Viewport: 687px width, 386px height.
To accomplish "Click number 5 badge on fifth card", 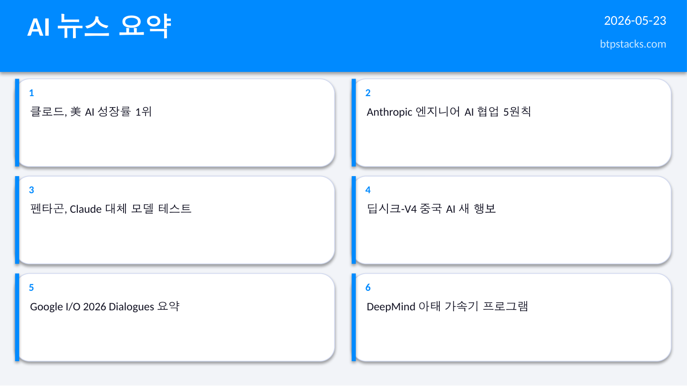I will 31,287.
